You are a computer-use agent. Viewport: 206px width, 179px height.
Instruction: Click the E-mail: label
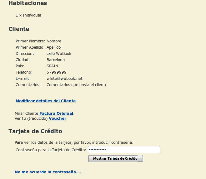tap(22, 79)
